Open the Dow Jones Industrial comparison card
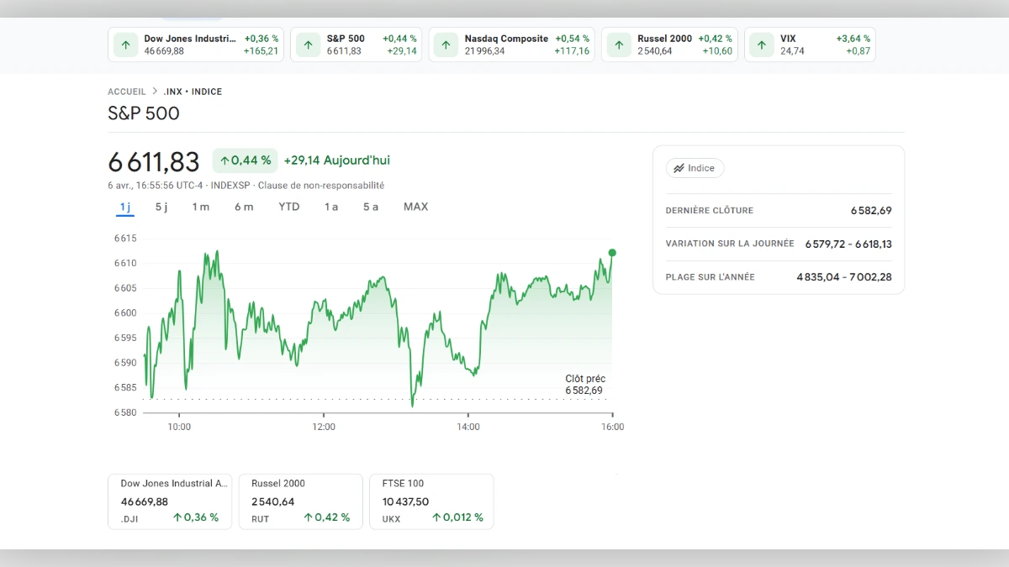Screen dimensions: 1009x567 click(x=170, y=501)
